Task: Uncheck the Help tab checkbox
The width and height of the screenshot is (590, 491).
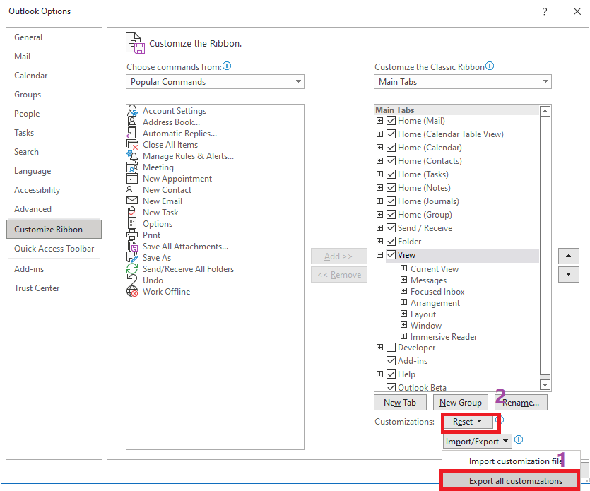Action: click(391, 374)
